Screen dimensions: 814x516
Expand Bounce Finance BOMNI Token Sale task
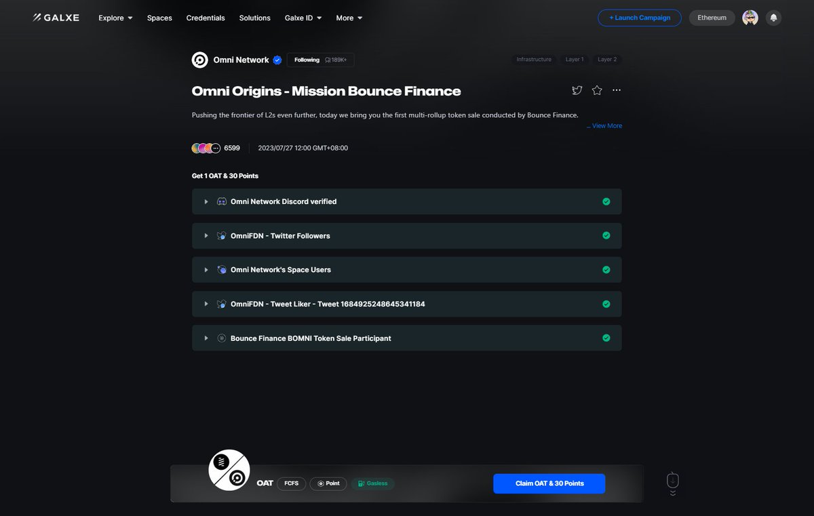pyautogui.click(x=206, y=338)
